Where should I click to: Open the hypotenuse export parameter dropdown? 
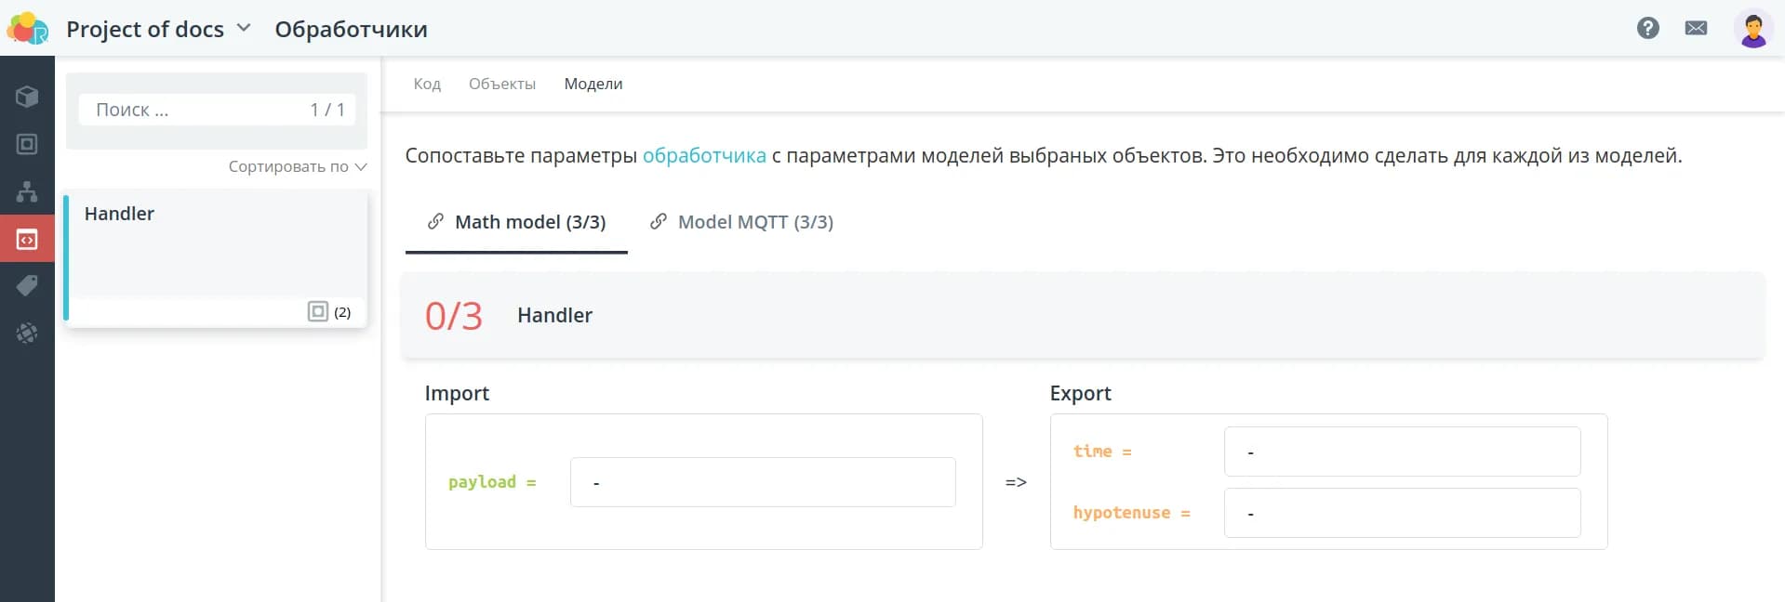[1401, 513]
